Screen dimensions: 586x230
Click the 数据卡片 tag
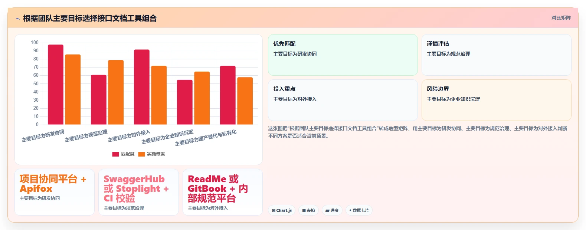pyautogui.click(x=359, y=210)
